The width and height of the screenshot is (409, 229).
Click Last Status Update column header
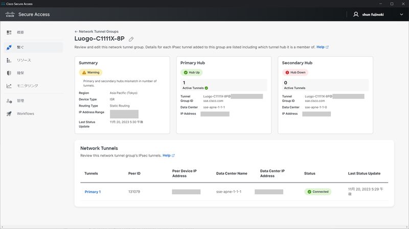coord(364,173)
